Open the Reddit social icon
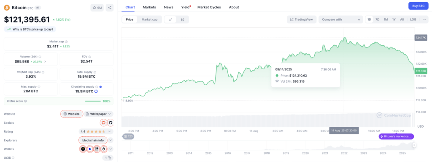This screenshot has height=162, width=432. click(x=104, y=123)
